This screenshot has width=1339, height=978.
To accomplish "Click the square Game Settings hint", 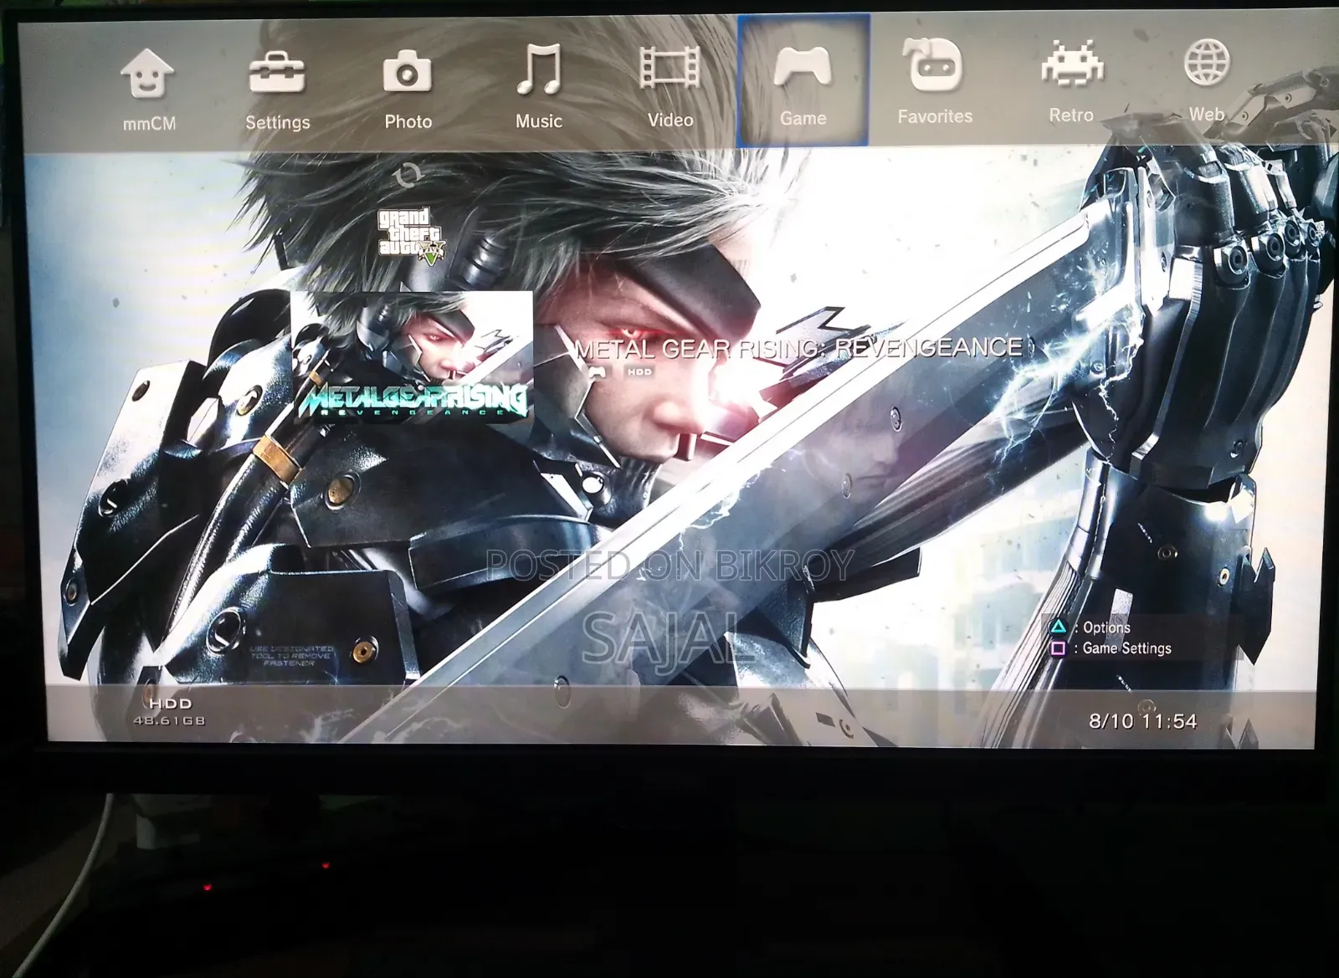I will [1111, 648].
